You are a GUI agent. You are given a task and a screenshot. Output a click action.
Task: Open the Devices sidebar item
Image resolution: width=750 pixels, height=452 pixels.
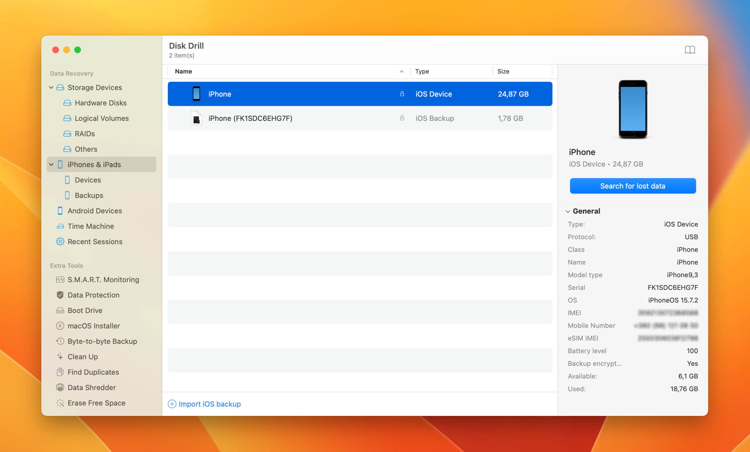pyautogui.click(x=88, y=180)
